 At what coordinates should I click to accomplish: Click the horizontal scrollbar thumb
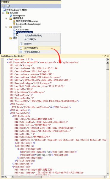pos(28,177)
